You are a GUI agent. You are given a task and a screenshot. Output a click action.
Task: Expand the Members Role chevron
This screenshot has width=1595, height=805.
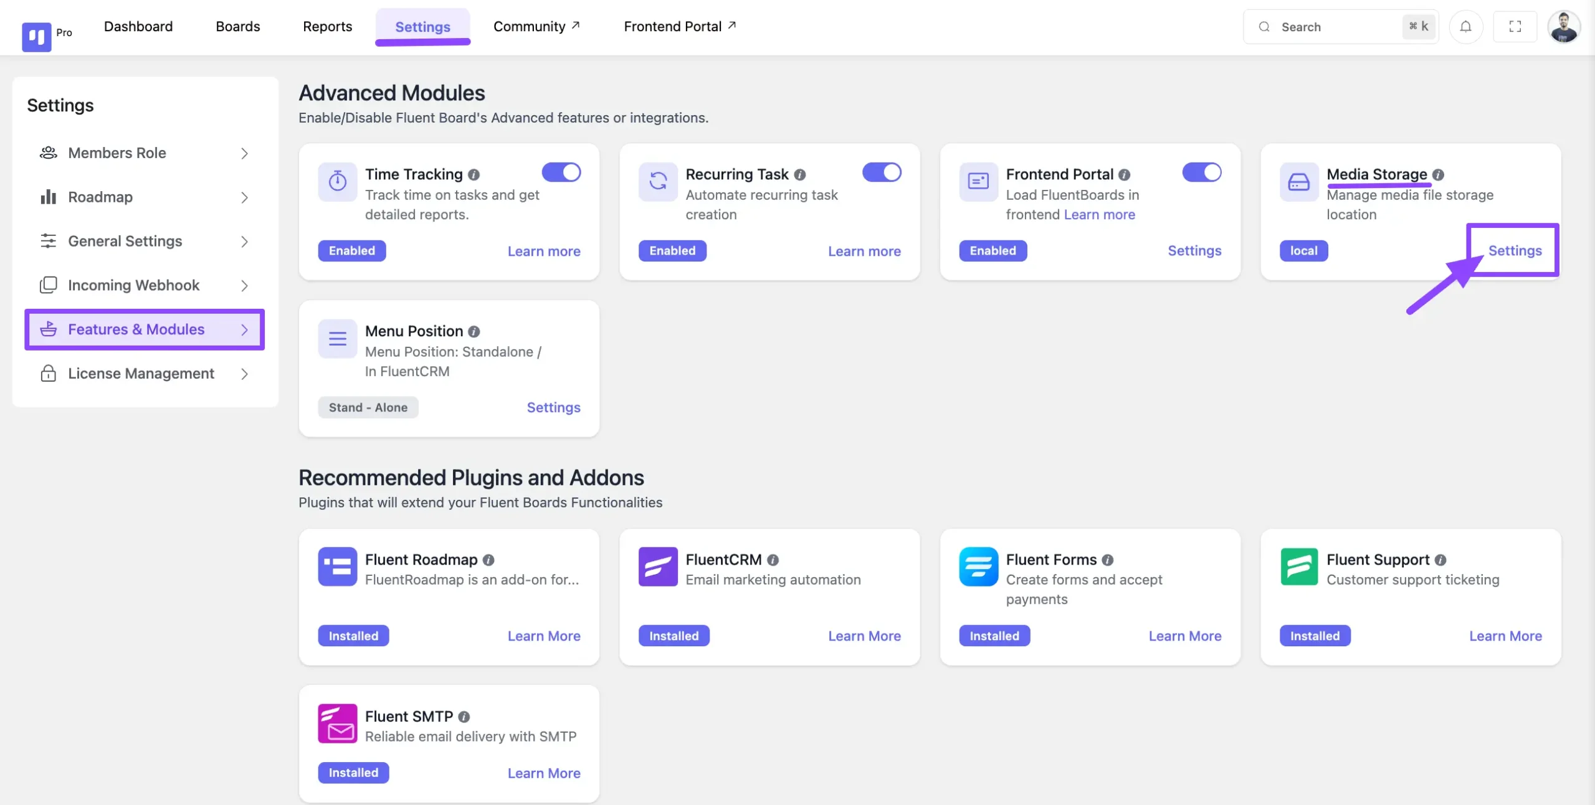tap(244, 153)
